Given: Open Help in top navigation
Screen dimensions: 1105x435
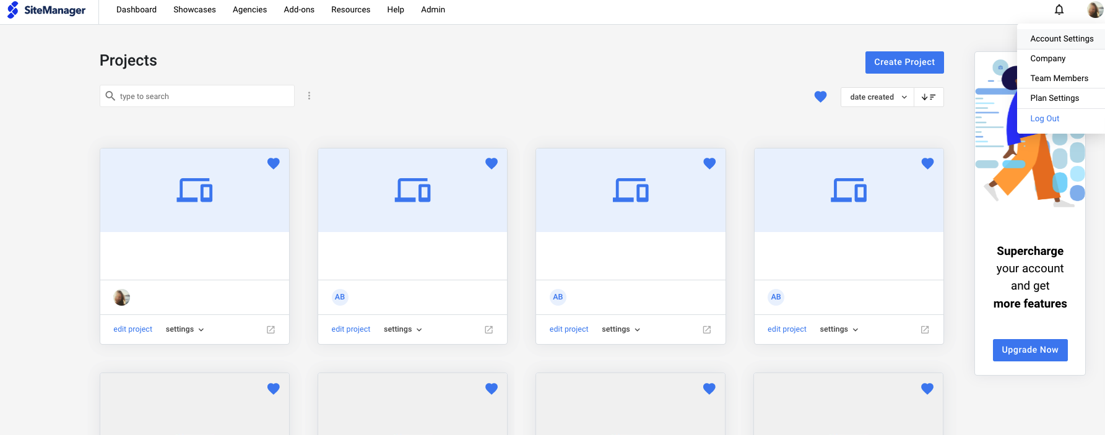Looking at the screenshot, I should 396,10.
